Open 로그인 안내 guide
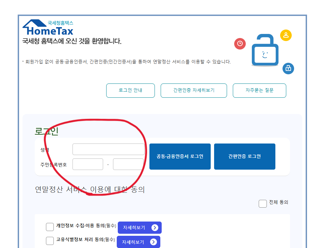 pyautogui.click(x=130, y=90)
